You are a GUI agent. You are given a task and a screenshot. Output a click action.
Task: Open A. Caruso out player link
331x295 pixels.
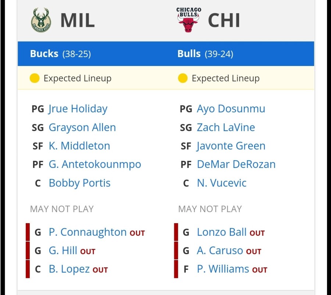220,251
